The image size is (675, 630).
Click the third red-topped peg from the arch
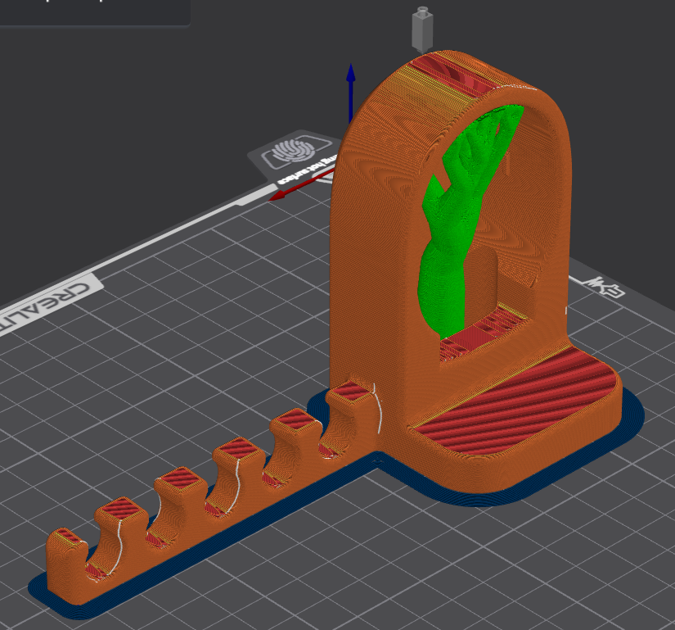pos(240,451)
